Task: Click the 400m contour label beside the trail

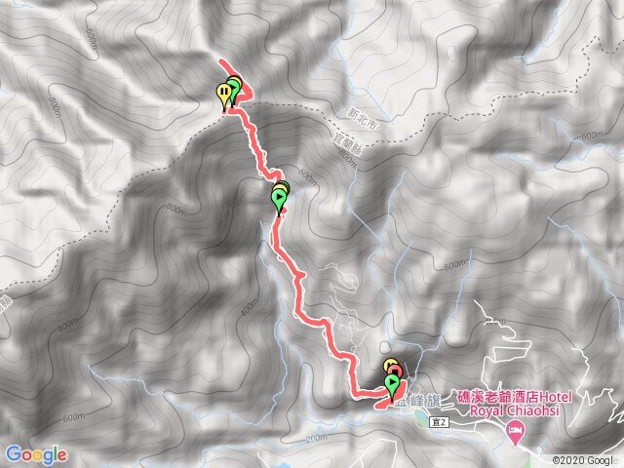Action: click(x=250, y=307)
